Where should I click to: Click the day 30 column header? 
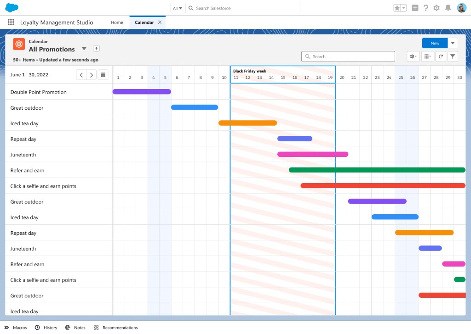(460, 78)
